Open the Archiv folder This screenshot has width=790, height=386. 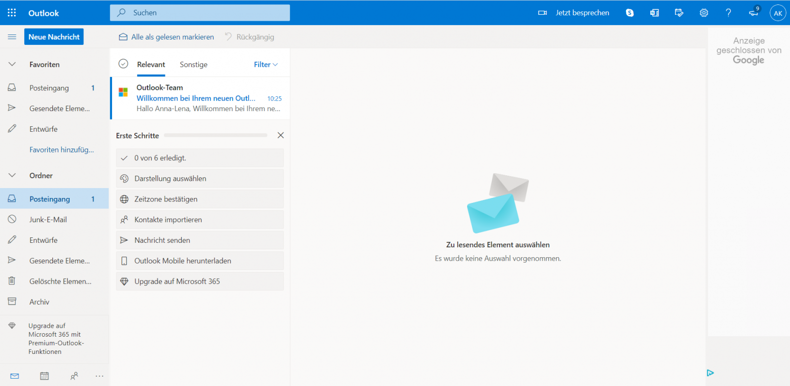point(54,302)
